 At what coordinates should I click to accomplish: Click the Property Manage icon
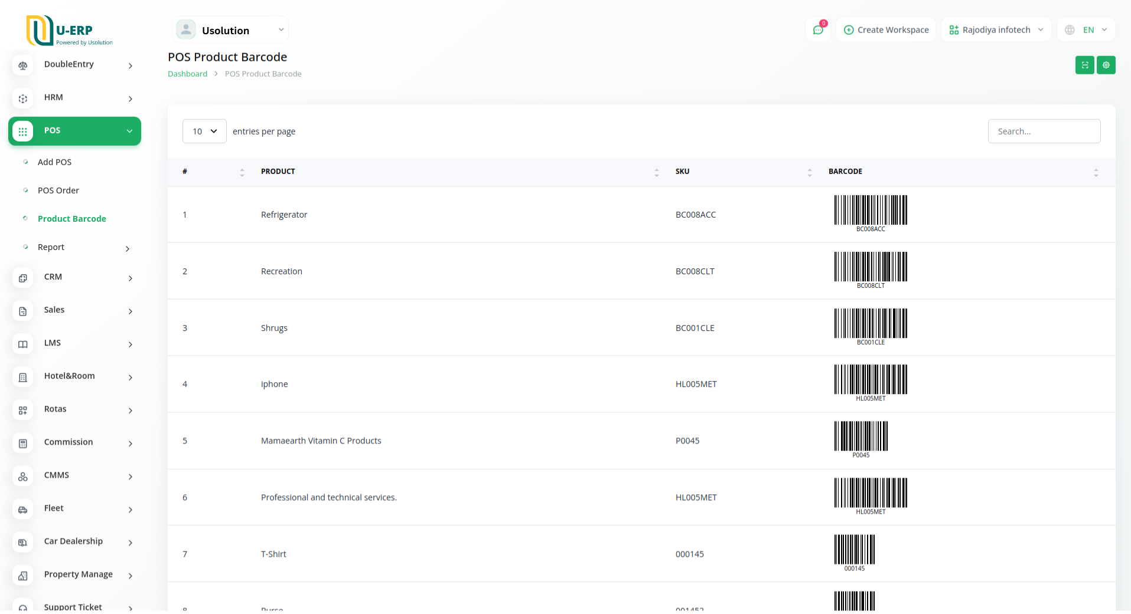tap(23, 575)
